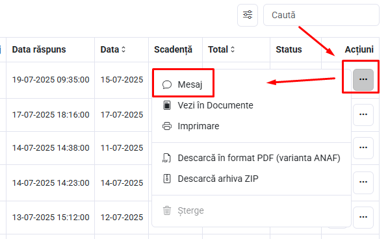Open the filter settings sliders icon

coord(248,15)
